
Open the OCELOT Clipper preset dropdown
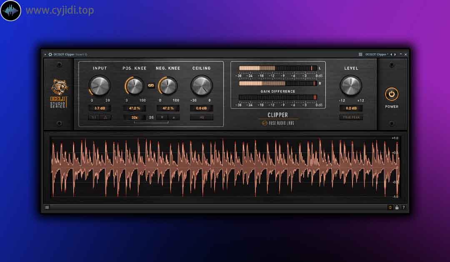pyautogui.click(x=377, y=54)
